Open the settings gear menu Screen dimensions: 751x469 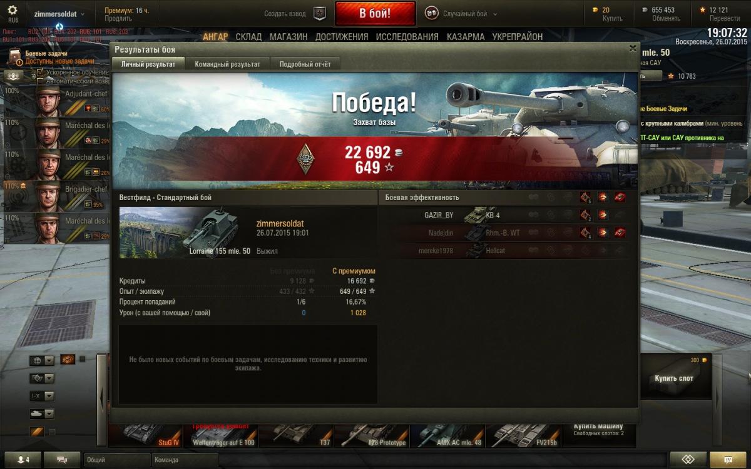(13, 10)
